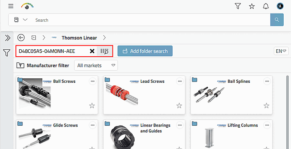The image size is (291, 149).
Task: Open Glide Screws more options menu
Action: click(x=92, y=125)
